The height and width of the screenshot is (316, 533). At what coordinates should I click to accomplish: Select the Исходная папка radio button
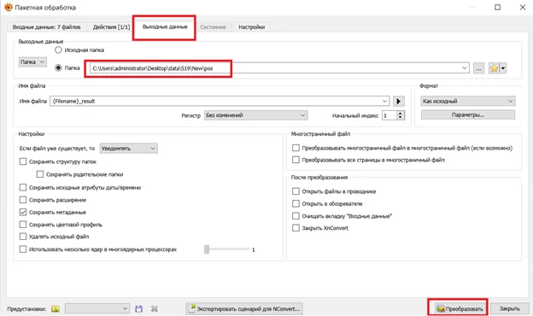click(58, 50)
